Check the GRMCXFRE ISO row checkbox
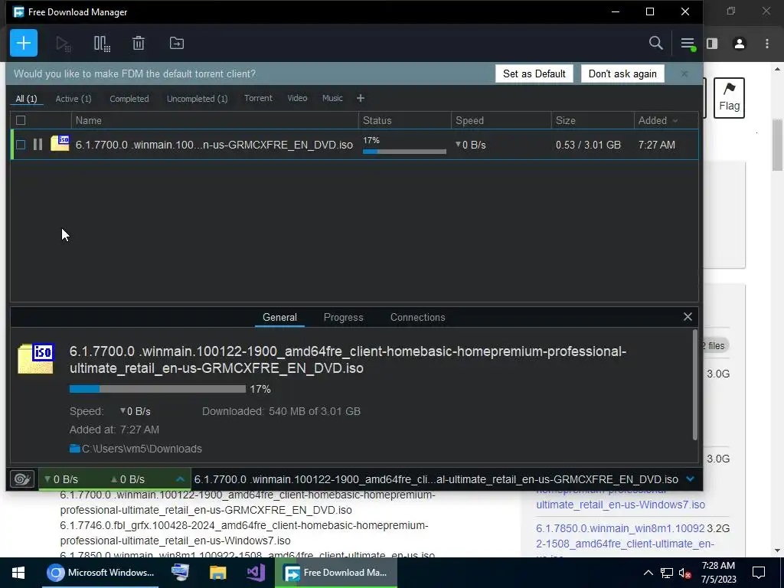The height and width of the screenshot is (588, 784). [21, 145]
